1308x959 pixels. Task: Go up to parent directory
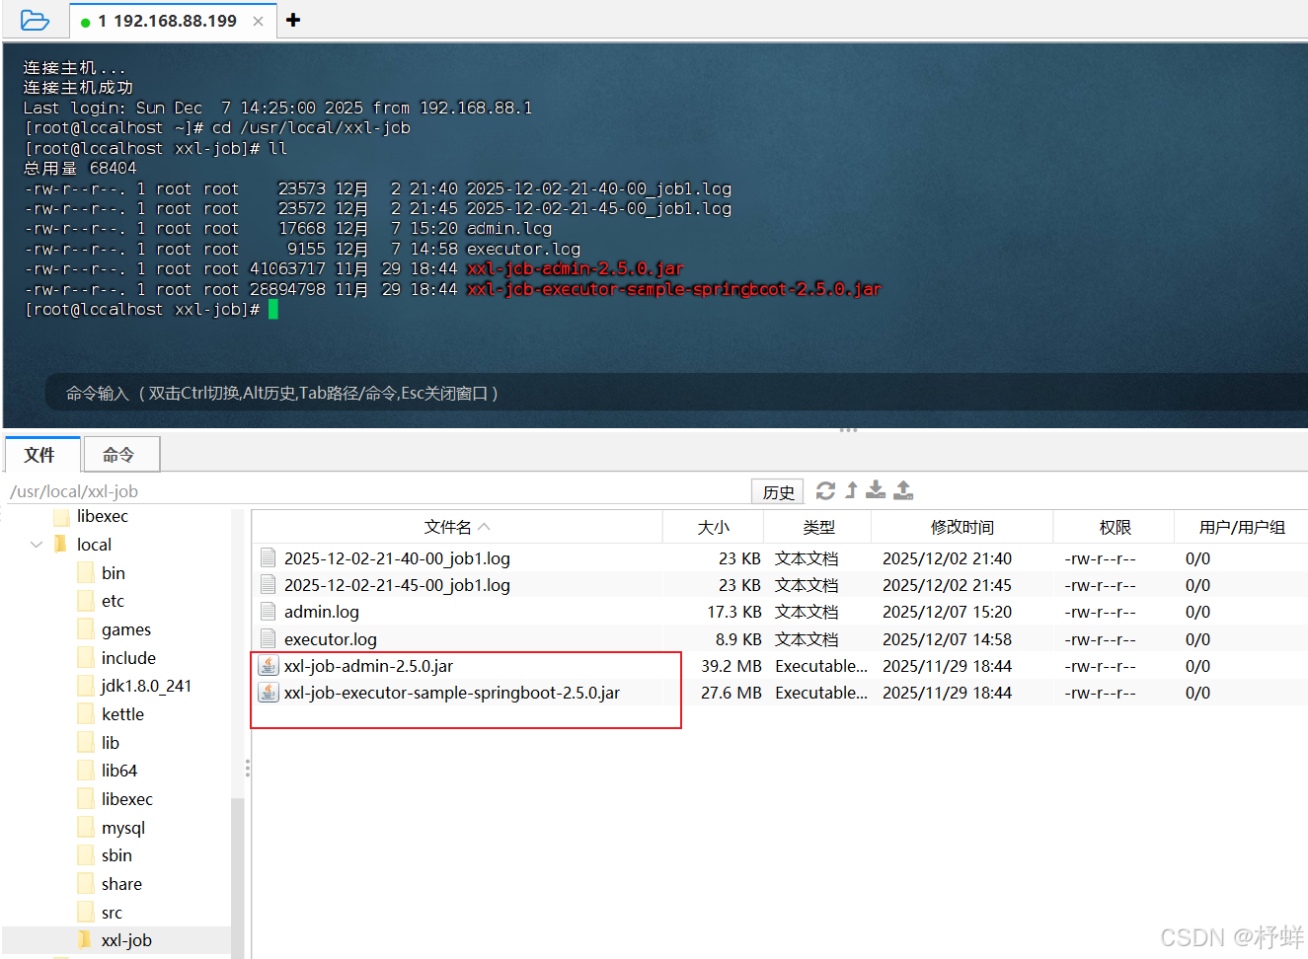point(852,490)
